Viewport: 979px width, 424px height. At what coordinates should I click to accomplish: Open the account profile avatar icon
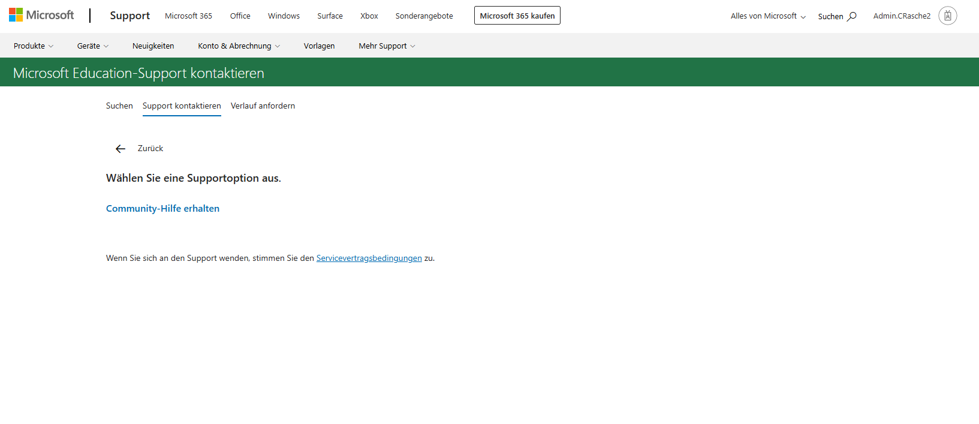pos(948,16)
